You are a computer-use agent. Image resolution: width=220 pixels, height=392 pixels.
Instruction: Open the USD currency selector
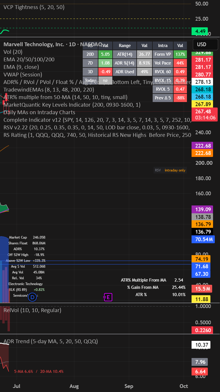(x=205, y=44)
